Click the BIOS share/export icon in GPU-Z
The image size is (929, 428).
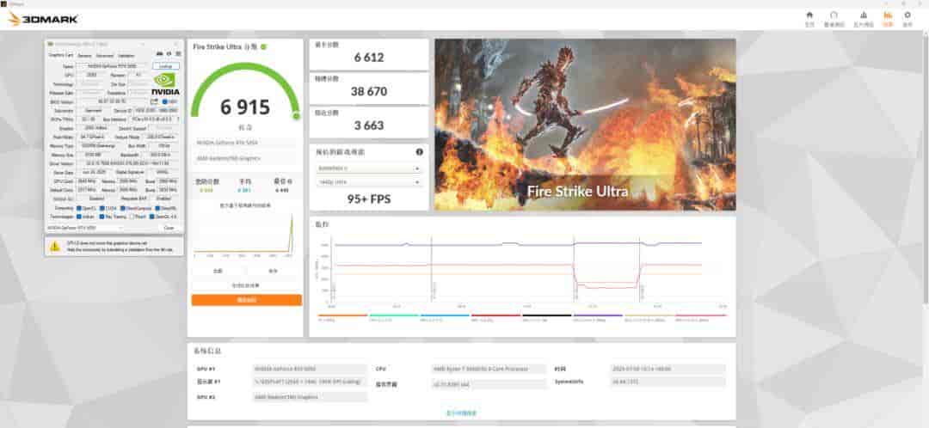153,101
